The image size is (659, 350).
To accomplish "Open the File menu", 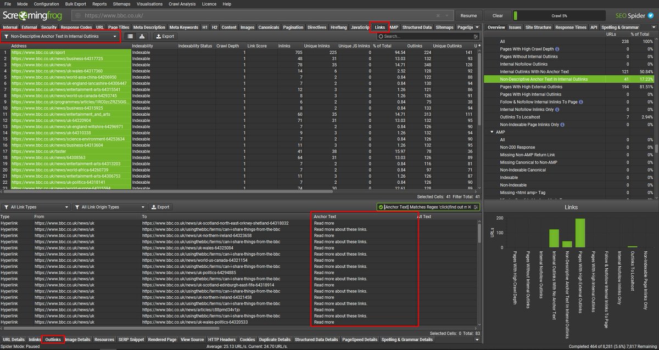I will [8, 4].
